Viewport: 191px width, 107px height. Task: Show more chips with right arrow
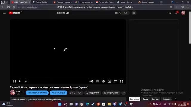point(176,99)
